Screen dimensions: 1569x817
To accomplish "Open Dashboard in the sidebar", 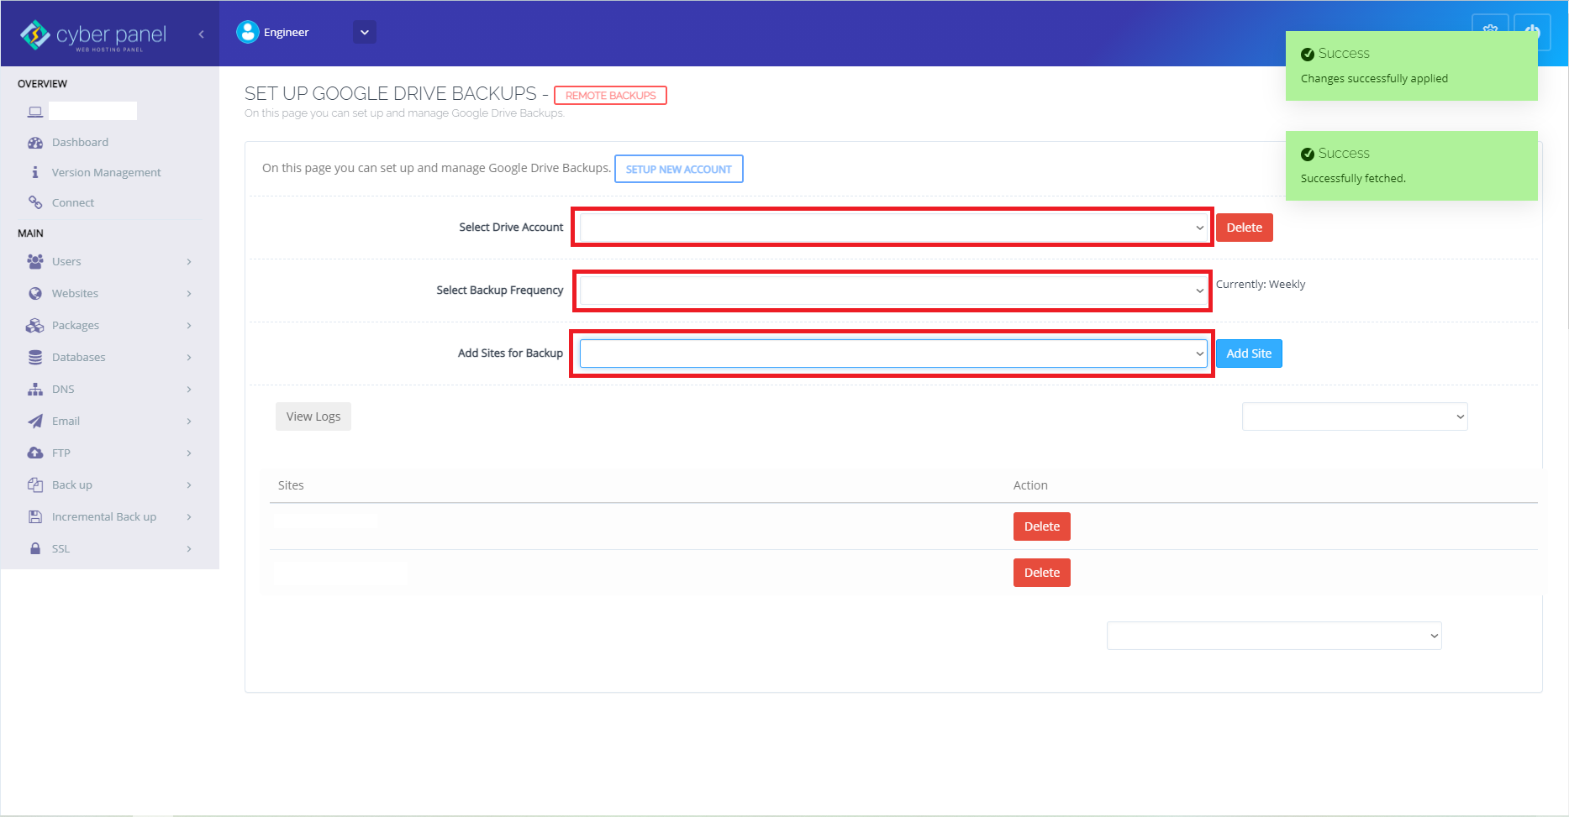I will (80, 143).
